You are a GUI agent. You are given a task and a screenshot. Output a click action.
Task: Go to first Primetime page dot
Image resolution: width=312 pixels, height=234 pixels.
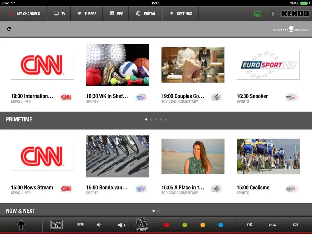click(x=146, y=119)
